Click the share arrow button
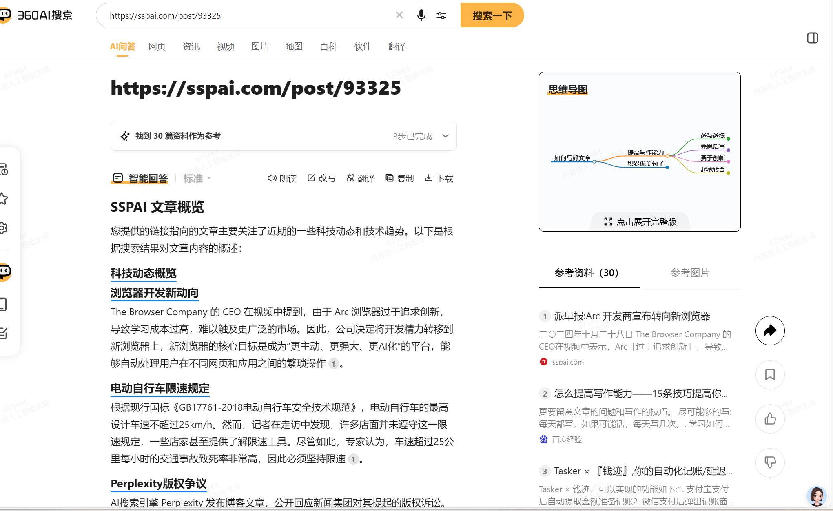Viewport: 833px width, 511px height. (770, 330)
